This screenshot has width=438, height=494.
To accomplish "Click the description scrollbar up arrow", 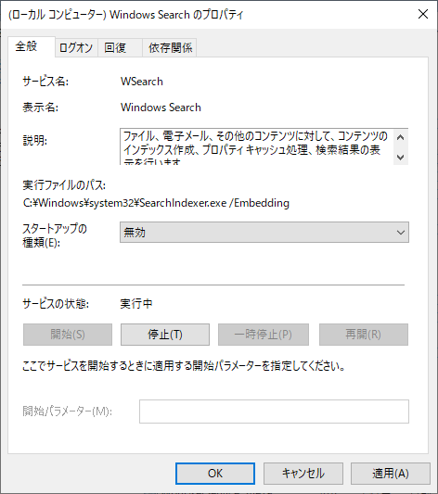I will [401, 137].
